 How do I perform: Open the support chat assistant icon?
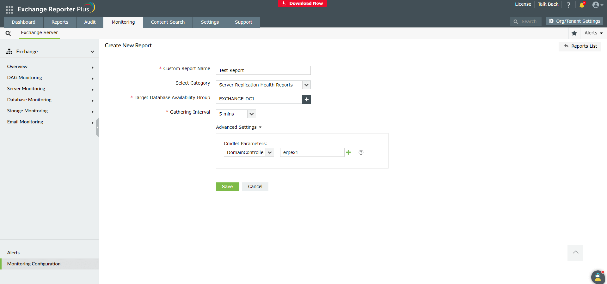(x=598, y=277)
